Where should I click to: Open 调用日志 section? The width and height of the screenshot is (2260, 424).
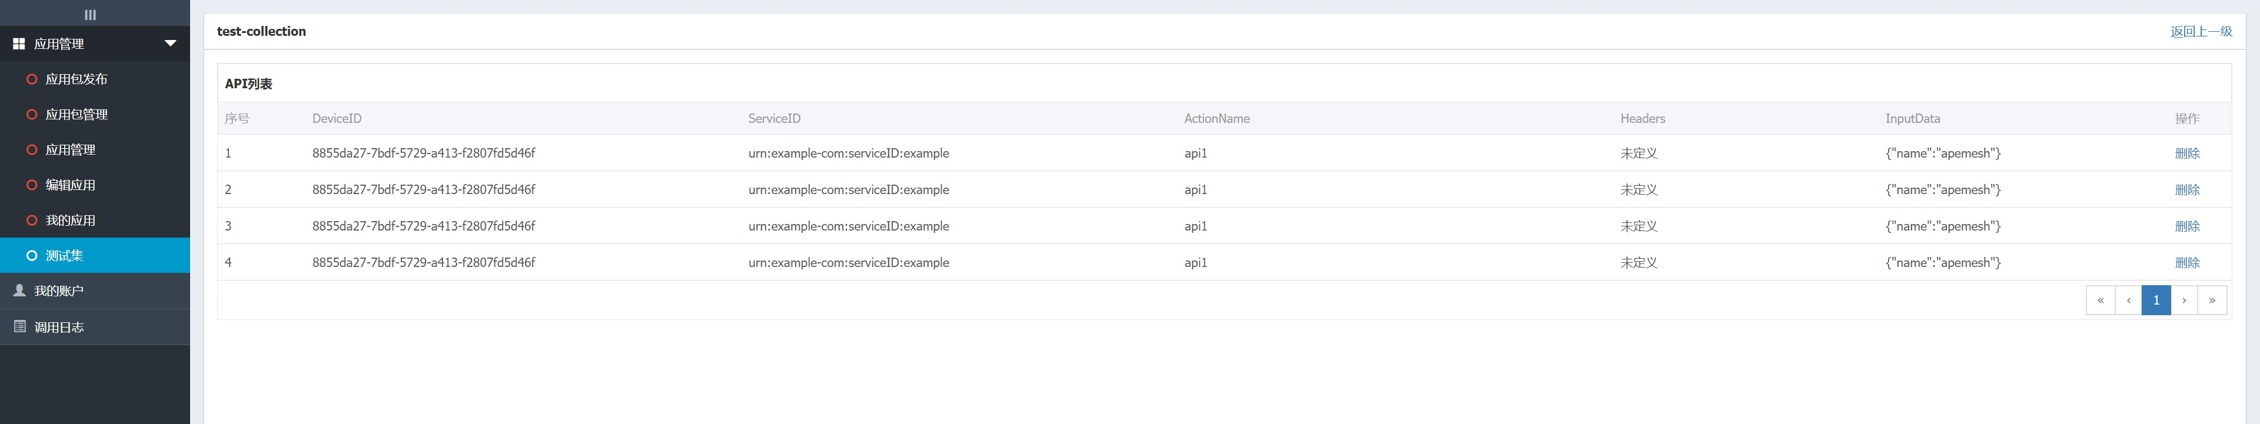tap(95, 327)
